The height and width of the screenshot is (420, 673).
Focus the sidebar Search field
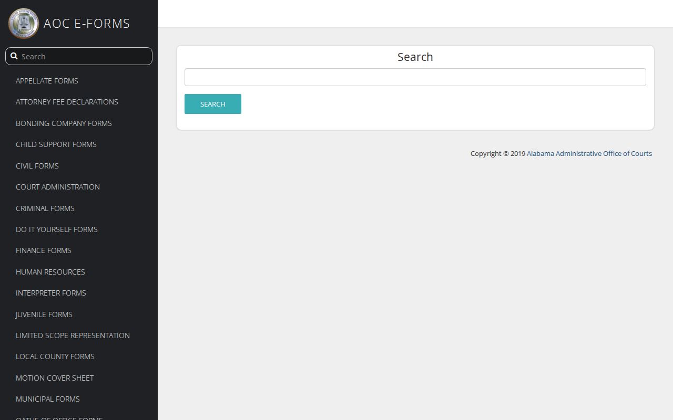point(79,56)
